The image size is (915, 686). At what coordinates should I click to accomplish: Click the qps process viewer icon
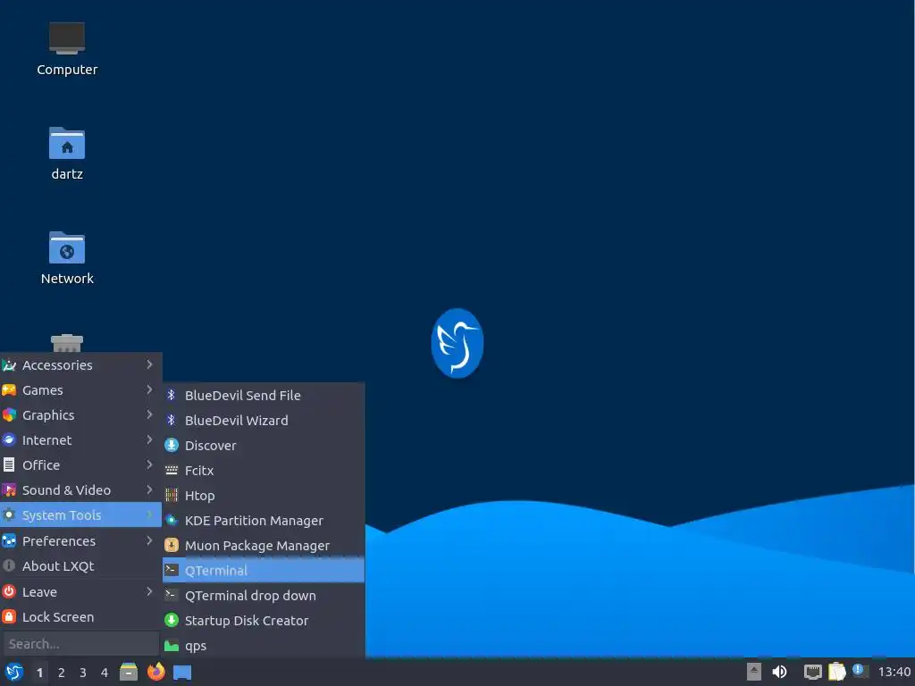tap(171, 646)
